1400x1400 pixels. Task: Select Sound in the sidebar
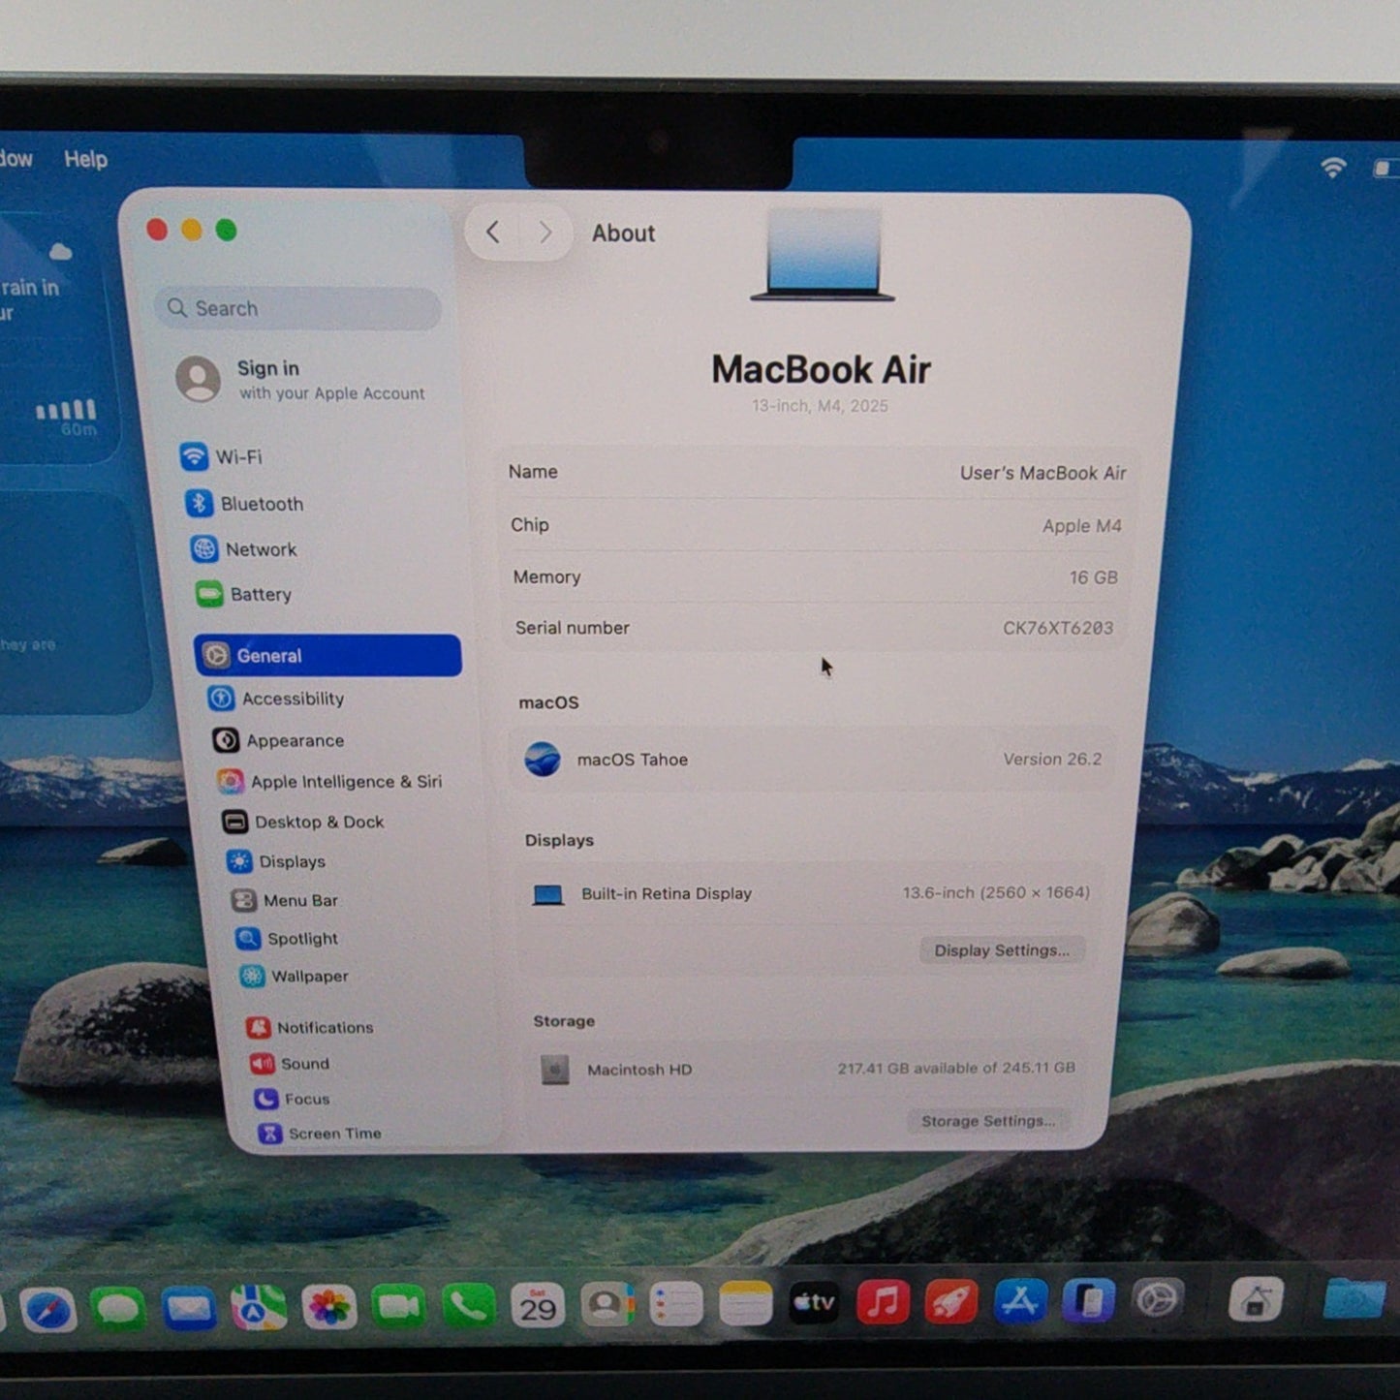tap(290, 1064)
